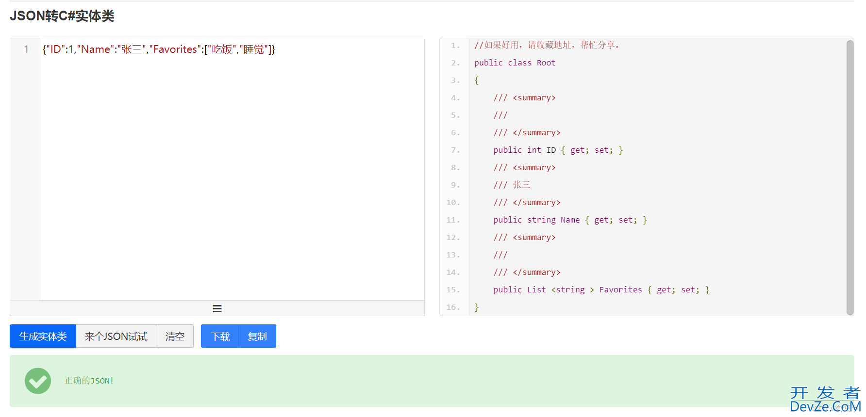Click the 'public List <string > Favorites' line
The width and height of the screenshot is (866, 417).
tap(601, 289)
